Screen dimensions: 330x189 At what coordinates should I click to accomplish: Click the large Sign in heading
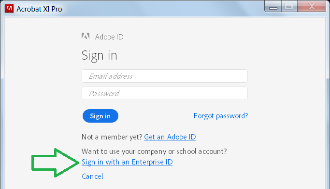tap(99, 56)
